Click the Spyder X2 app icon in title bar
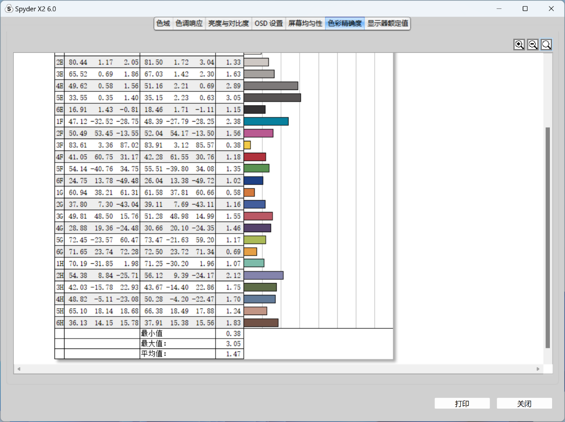 9,9
